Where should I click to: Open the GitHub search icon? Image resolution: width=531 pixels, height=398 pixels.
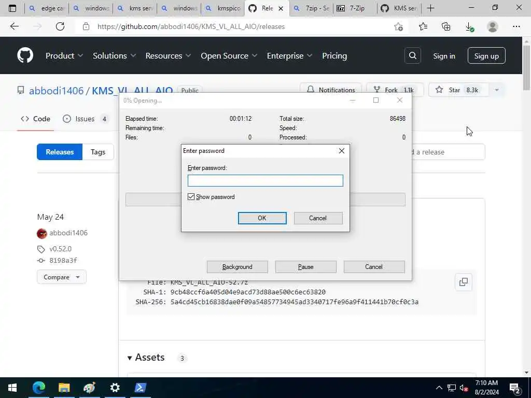pos(412,55)
